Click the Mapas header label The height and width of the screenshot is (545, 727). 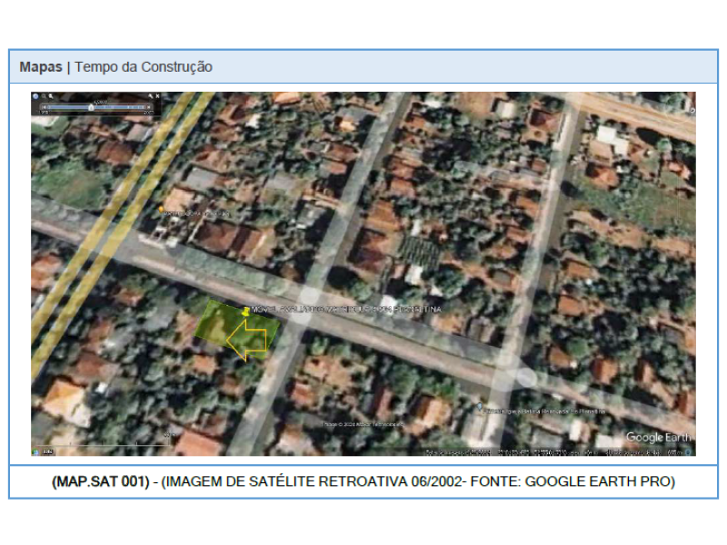pyautogui.click(x=41, y=67)
